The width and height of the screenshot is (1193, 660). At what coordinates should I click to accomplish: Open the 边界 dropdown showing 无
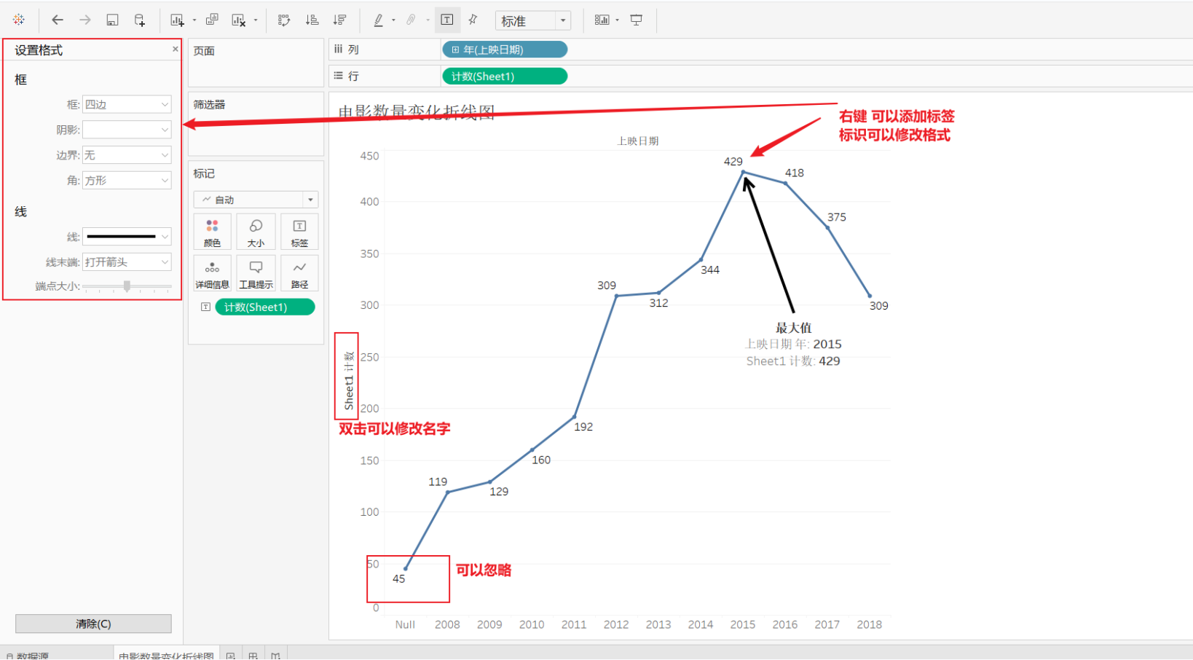[127, 155]
